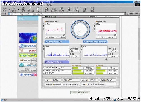Image resolution: width=141 pixels, height=102 pixels.
Task: Open the Help (도움말) menu
Action: 48,5
